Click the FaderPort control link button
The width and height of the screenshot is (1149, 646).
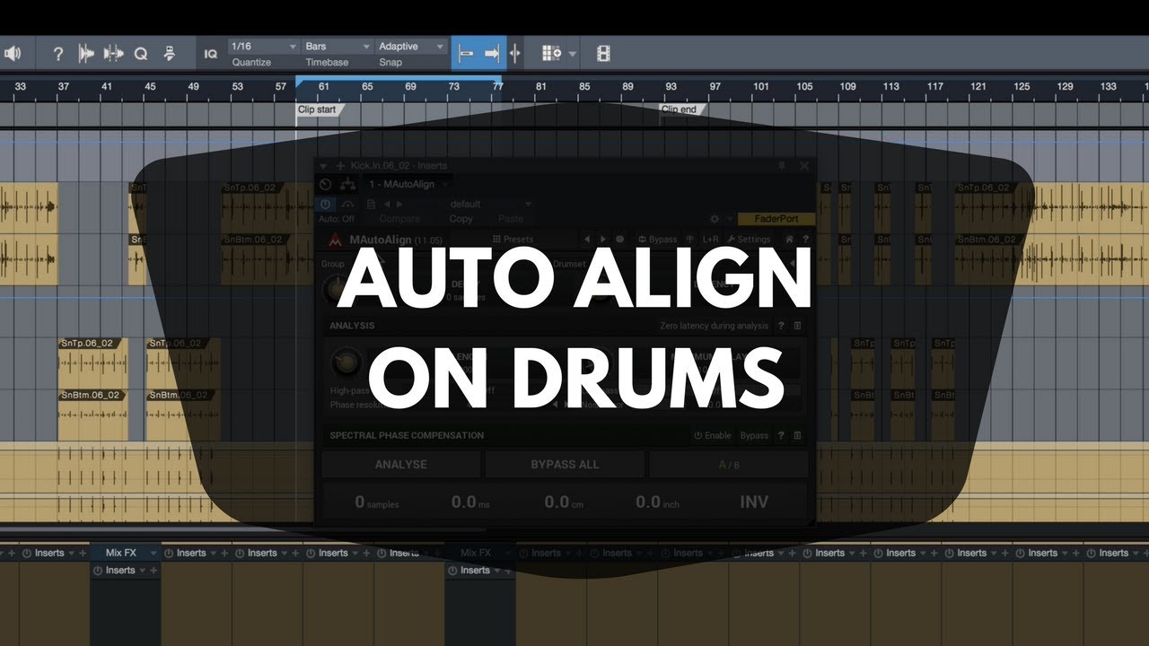(x=776, y=219)
